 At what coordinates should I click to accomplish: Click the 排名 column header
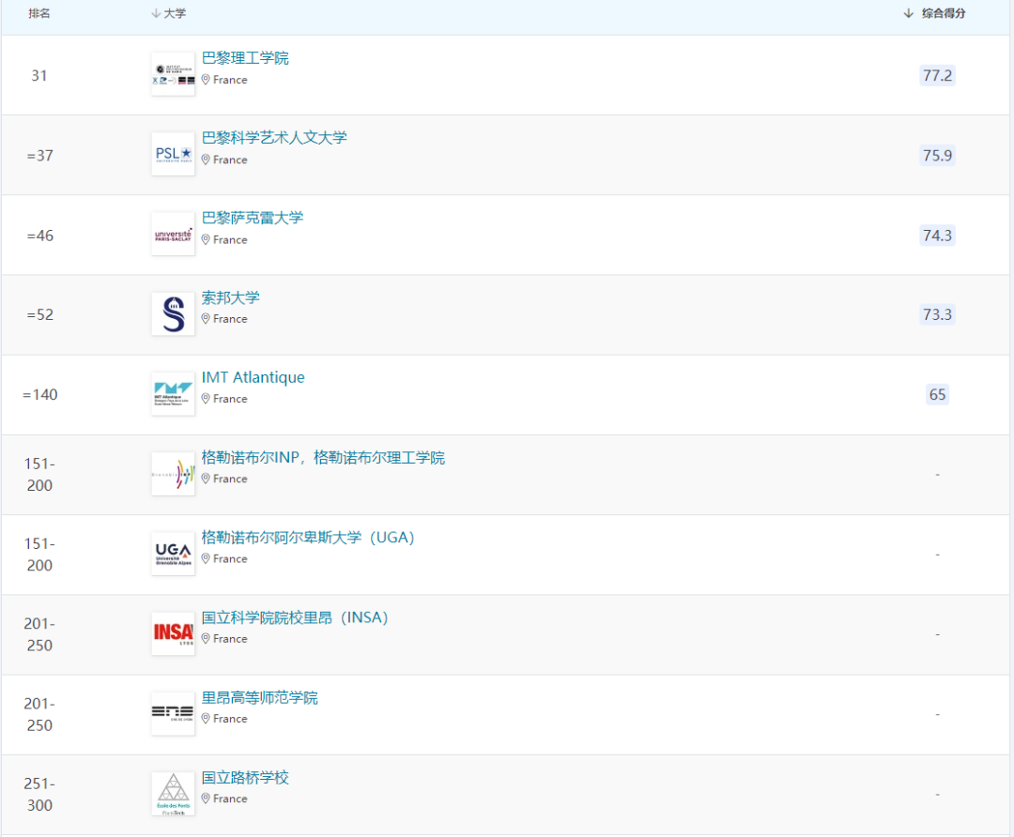pos(38,13)
